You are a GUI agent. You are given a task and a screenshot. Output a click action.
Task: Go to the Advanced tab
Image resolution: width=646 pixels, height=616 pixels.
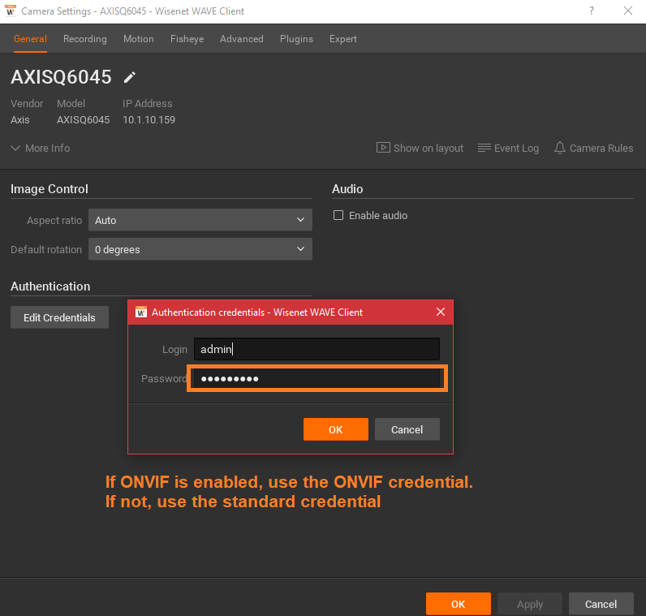pyautogui.click(x=241, y=39)
